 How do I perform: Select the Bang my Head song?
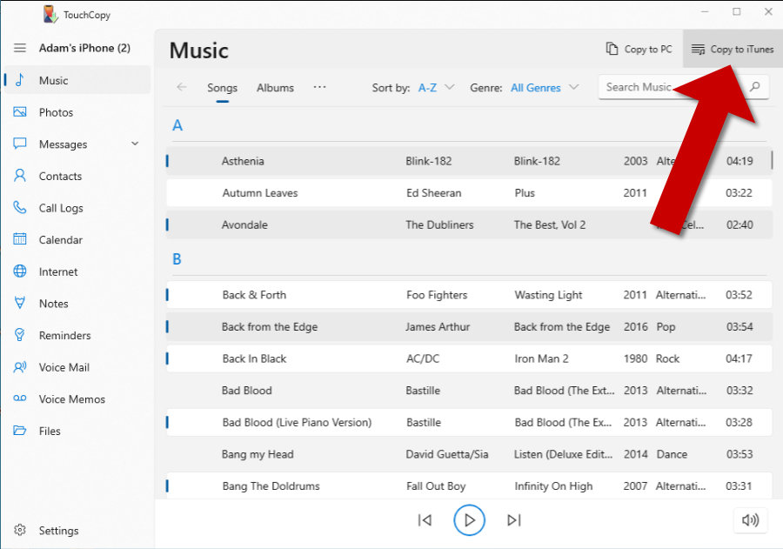point(469,454)
